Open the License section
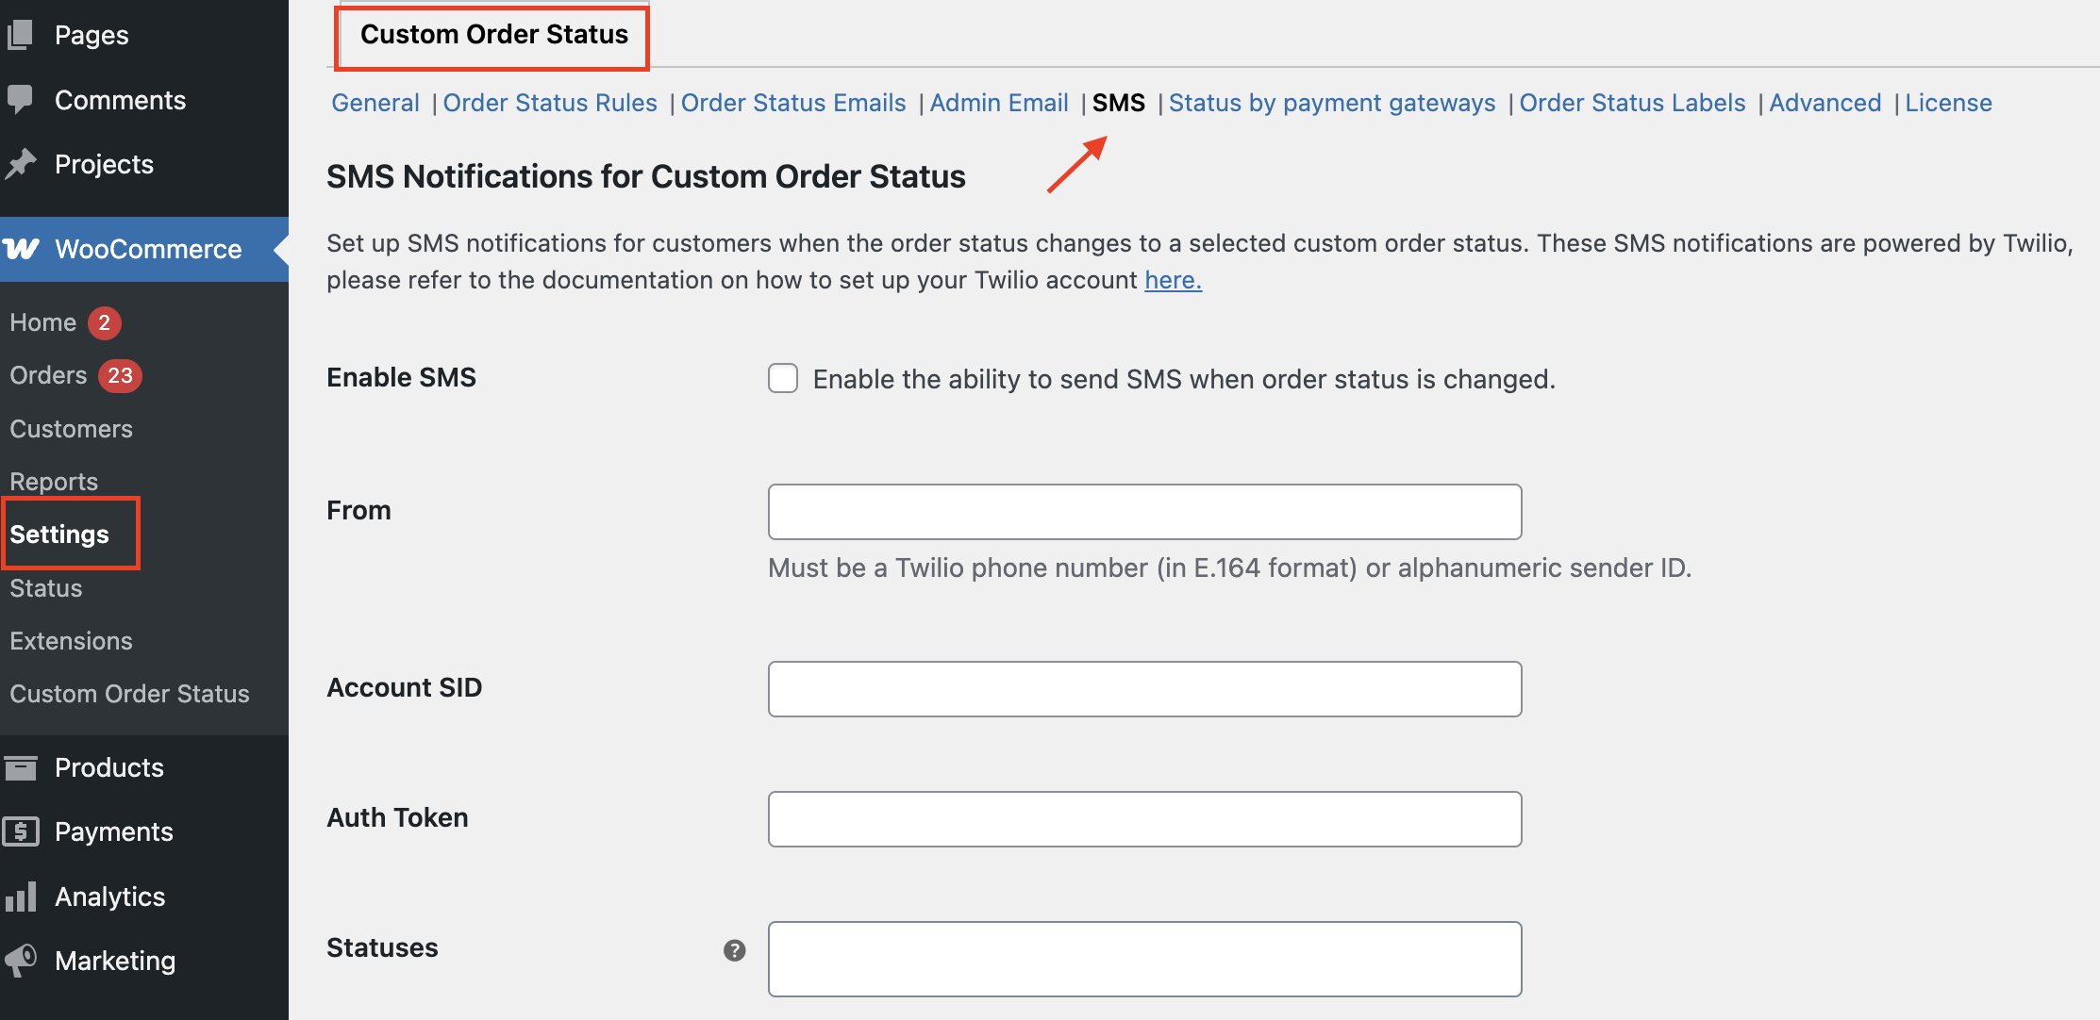 pyautogui.click(x=1948, y=103)
